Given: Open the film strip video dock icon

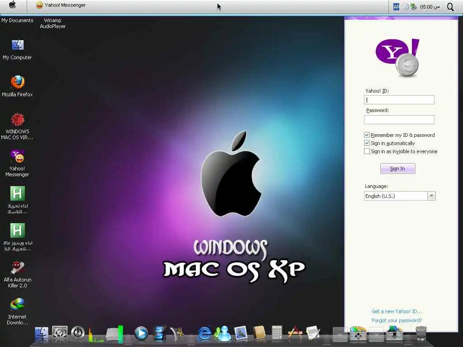Looking at the screenshot, I should [160, 333].
